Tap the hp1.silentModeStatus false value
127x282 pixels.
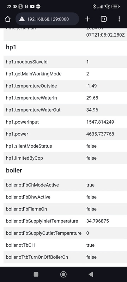(x=91, y=146)
